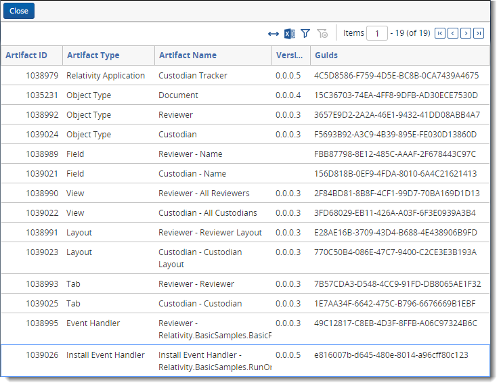Viewport: 501px width, 387px height.
Task: Click 'Reviewer - Name' field row
Action: click(190, 154)
